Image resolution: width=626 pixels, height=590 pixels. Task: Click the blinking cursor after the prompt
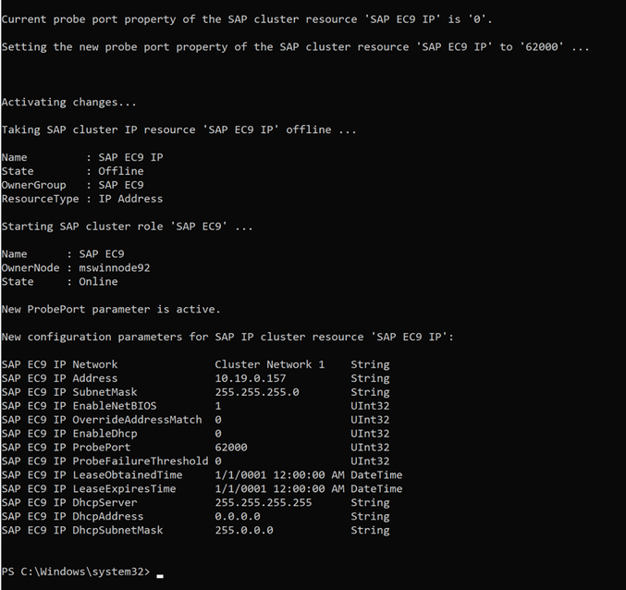pyautogui.click(x=159, y=574)
